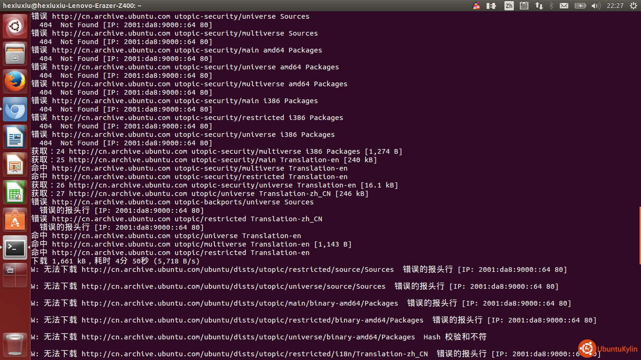
Task: Click the QQ penguin tray icon
Action: click(x=477, y=6)
